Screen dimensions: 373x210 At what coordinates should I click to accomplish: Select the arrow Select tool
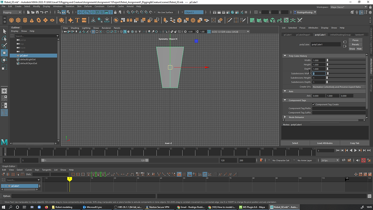pos(4,31)
